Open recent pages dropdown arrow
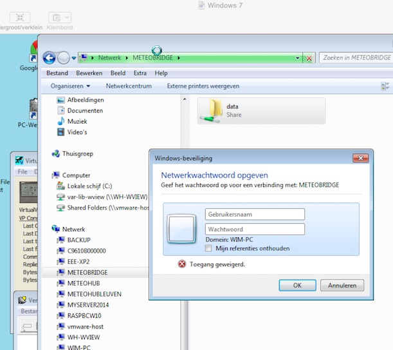Image resolution: width=393 pixels, height=350 pixels. point(74,58)
